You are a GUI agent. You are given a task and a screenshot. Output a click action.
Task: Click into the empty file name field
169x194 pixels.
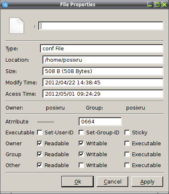pyautogui.click(x=101, y=26)
